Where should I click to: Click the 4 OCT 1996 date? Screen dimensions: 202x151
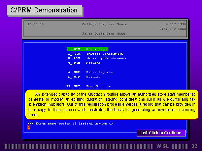pyautogui.click(x=175, y=24)
